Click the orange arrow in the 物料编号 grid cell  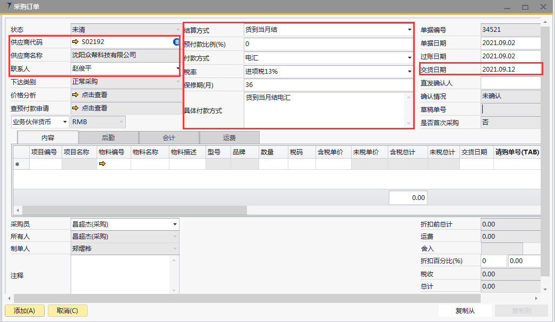click(102, 164)
